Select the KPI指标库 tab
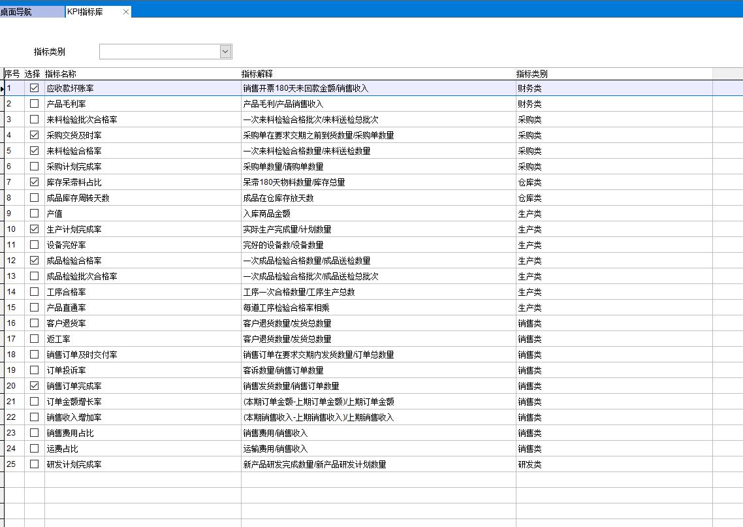743x527 pixels. [91, 12]
